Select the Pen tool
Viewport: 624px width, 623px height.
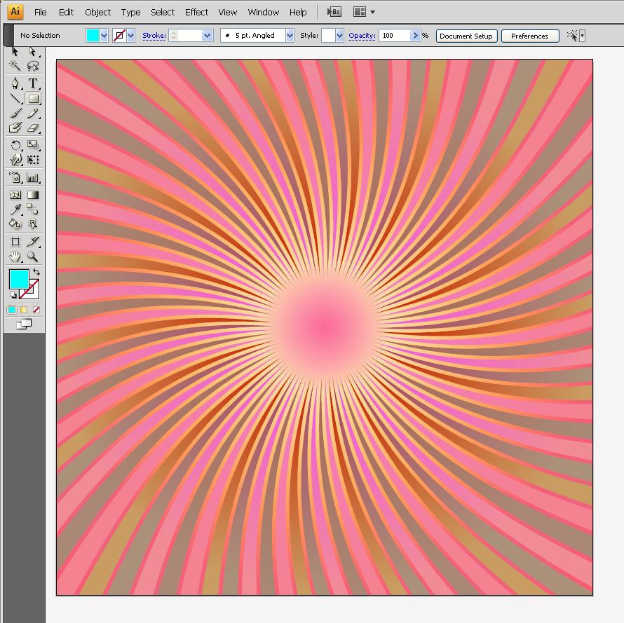[15, 83]
